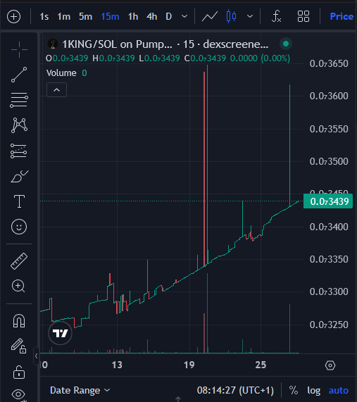Switch to line chart style
Screen dimensions: 357x402
click(210, 17)
